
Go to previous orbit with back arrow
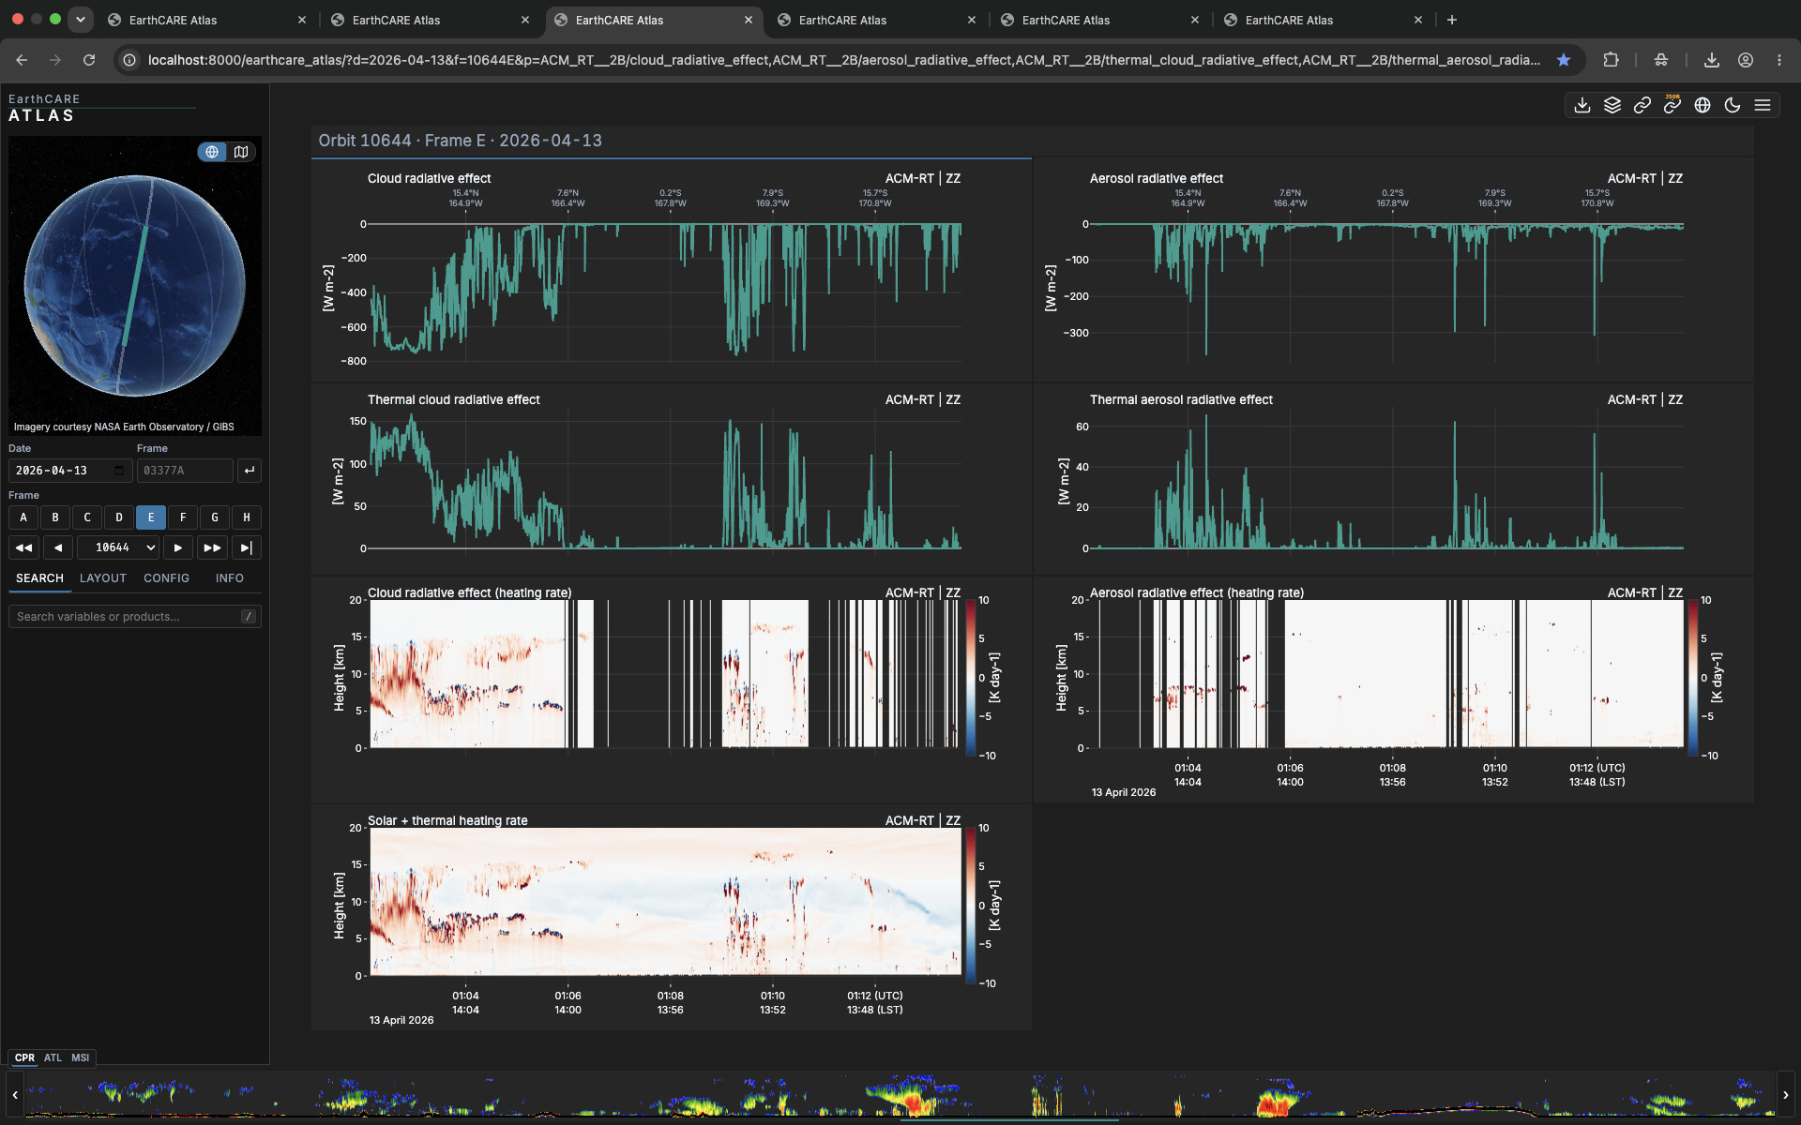pos(58,547)
